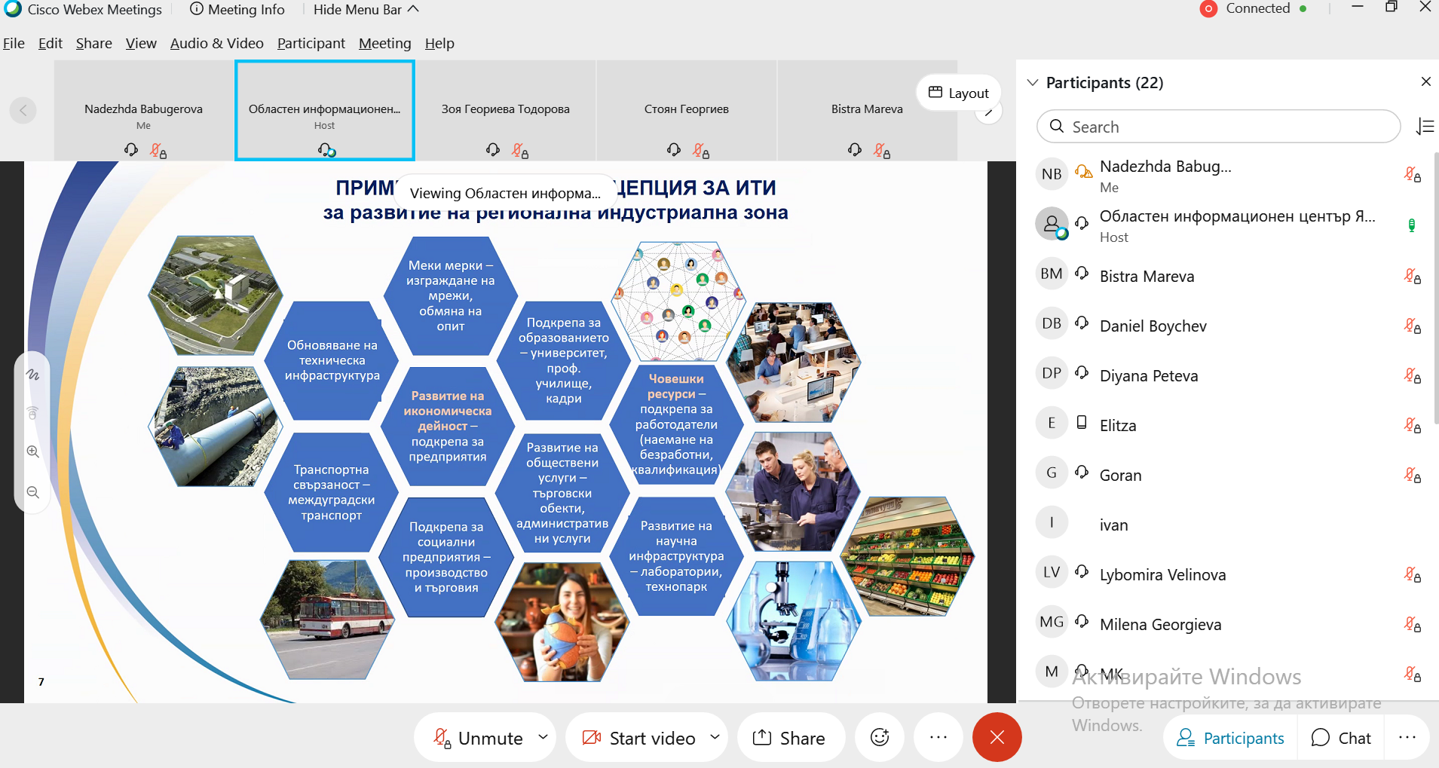Open remote control touch icon on side toolbar
Image resolution: width=1439 pixels, height=768 pixels.
pyautogui.click(x=32, y=412)
